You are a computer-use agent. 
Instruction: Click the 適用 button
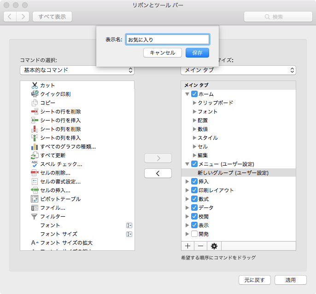(290, 280)
